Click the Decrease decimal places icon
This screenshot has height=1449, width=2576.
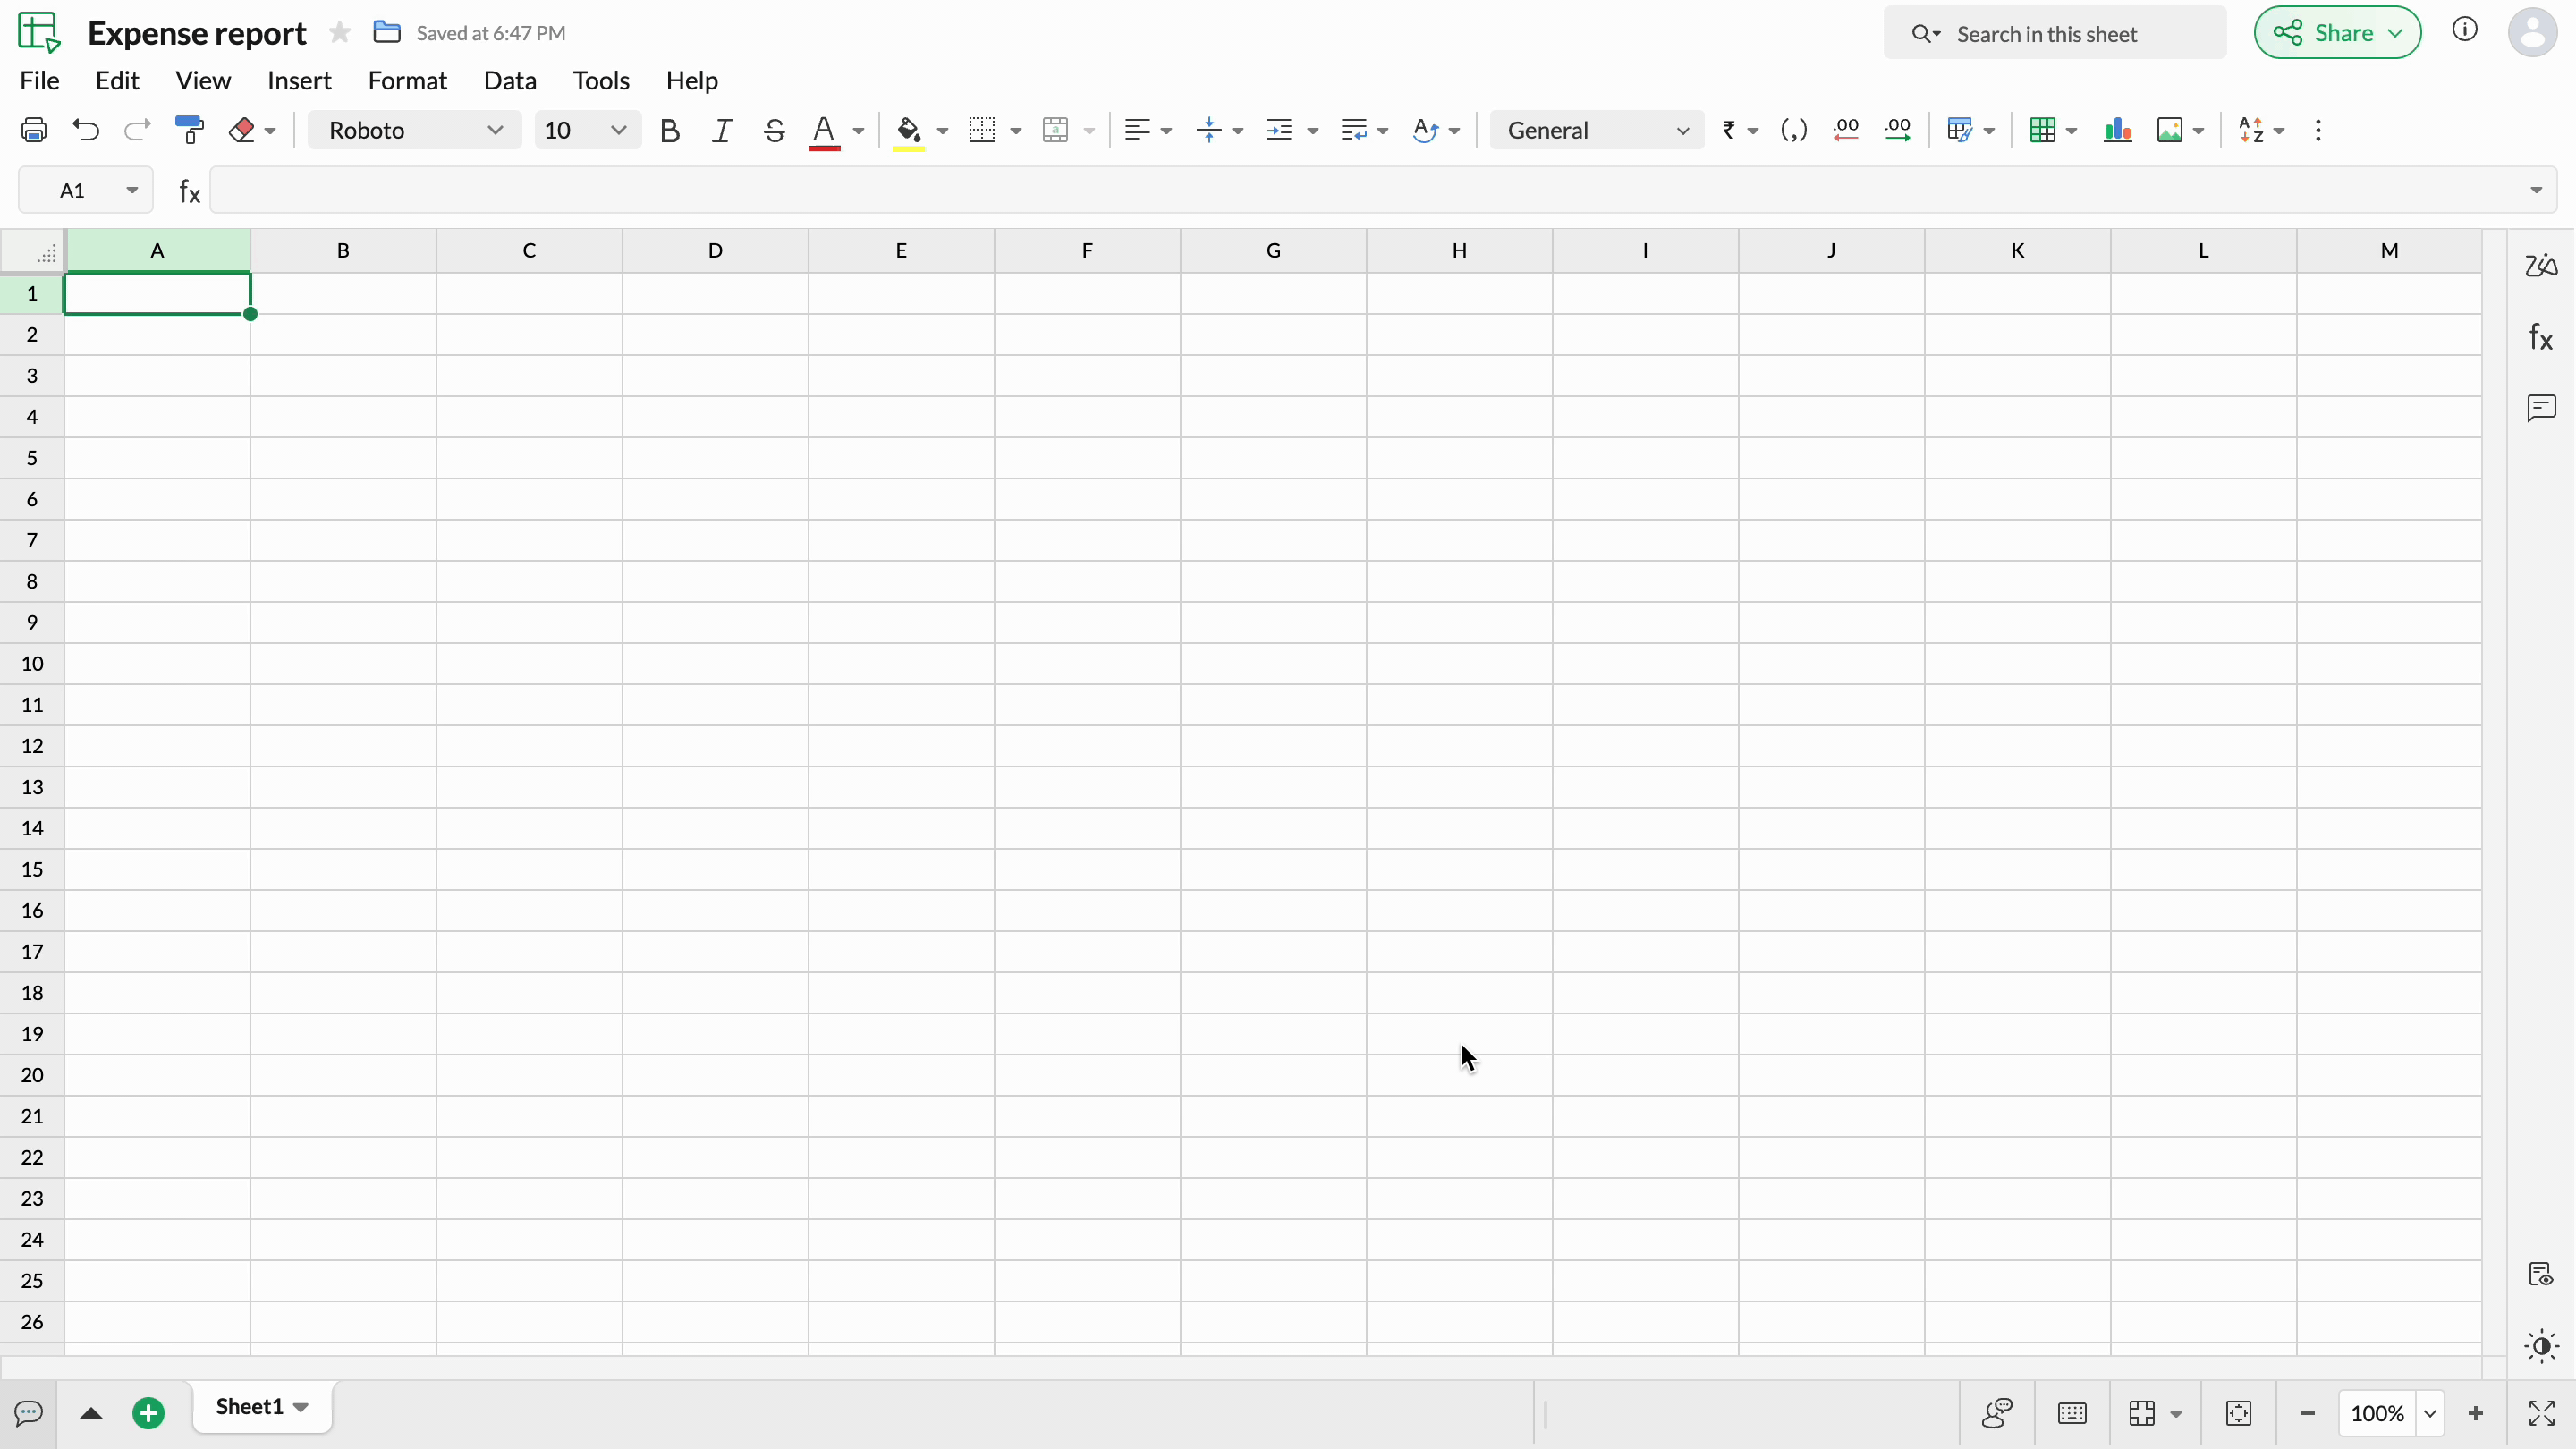[x=1846, y=130]
